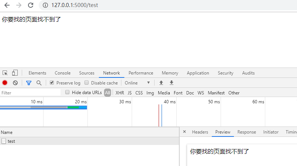Viewport: 297px width, 166px height.
Task: Close the request details pane
Action: tap(184, 132)
